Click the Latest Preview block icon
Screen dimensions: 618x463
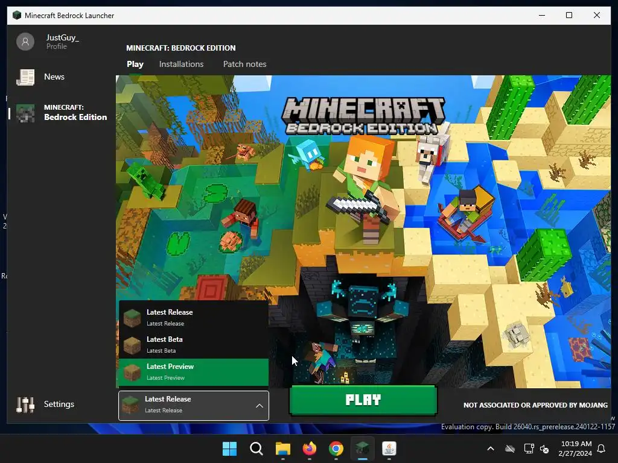(x=132, y=372)
